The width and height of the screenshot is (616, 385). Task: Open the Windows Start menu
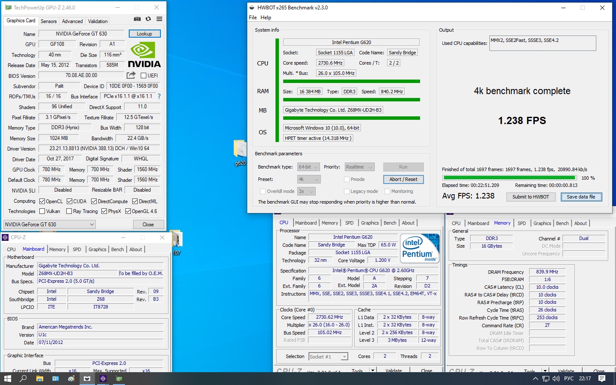click(7, 379)
